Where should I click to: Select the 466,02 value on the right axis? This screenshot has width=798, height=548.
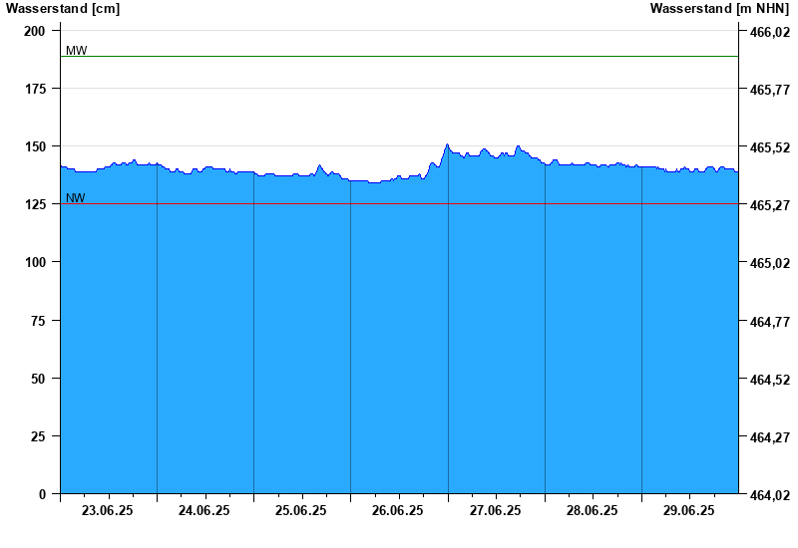pos(769,32)
